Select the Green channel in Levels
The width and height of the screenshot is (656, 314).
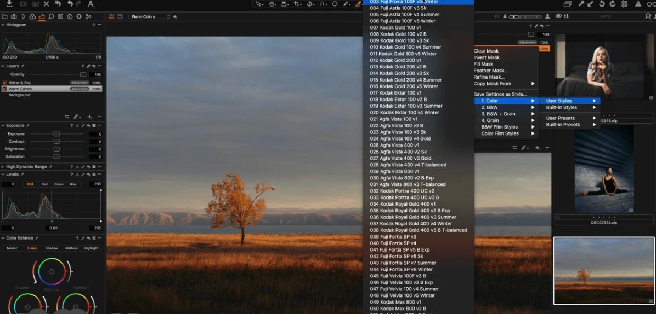point(59,184)
